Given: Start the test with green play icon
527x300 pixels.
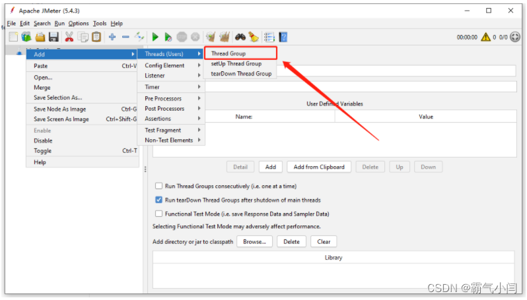Looking at the screenshot, I should coord(155,37).
